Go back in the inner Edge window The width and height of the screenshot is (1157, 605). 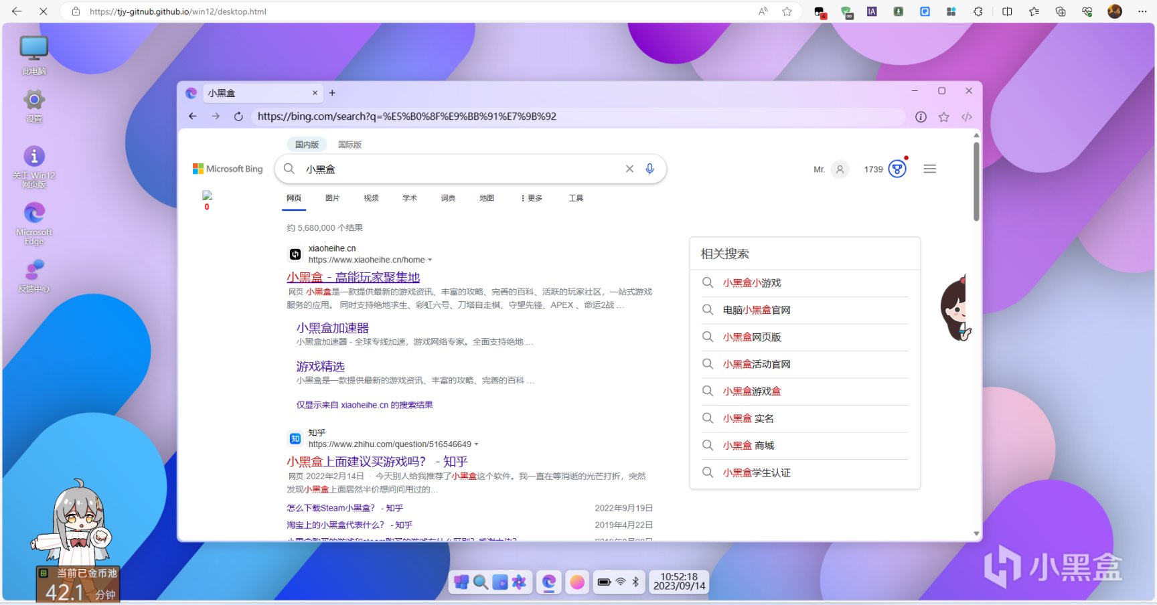coord(193,116)
